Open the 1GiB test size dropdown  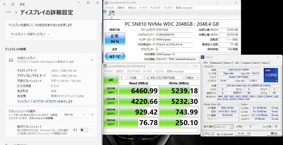pyautogui.click(x=136, y=78)
